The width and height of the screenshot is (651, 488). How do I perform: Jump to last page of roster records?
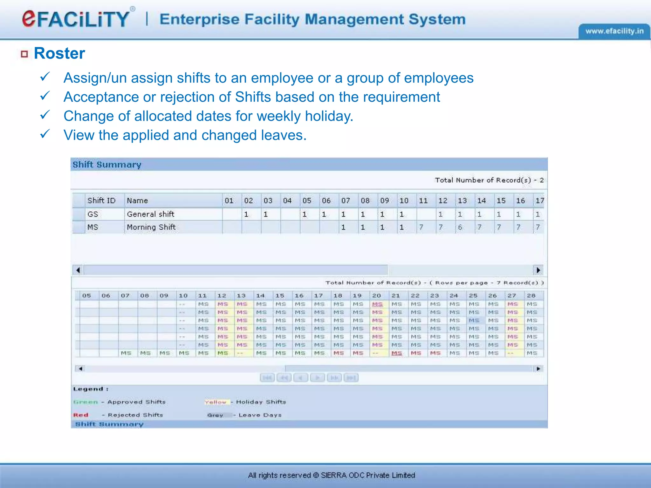coord(351,378)
